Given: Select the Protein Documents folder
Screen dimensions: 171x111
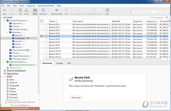Looking at the screenshot, I should point(21,56).
